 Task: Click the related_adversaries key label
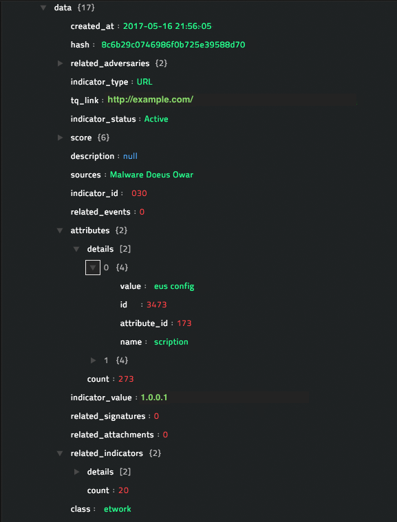click(110, 63)
